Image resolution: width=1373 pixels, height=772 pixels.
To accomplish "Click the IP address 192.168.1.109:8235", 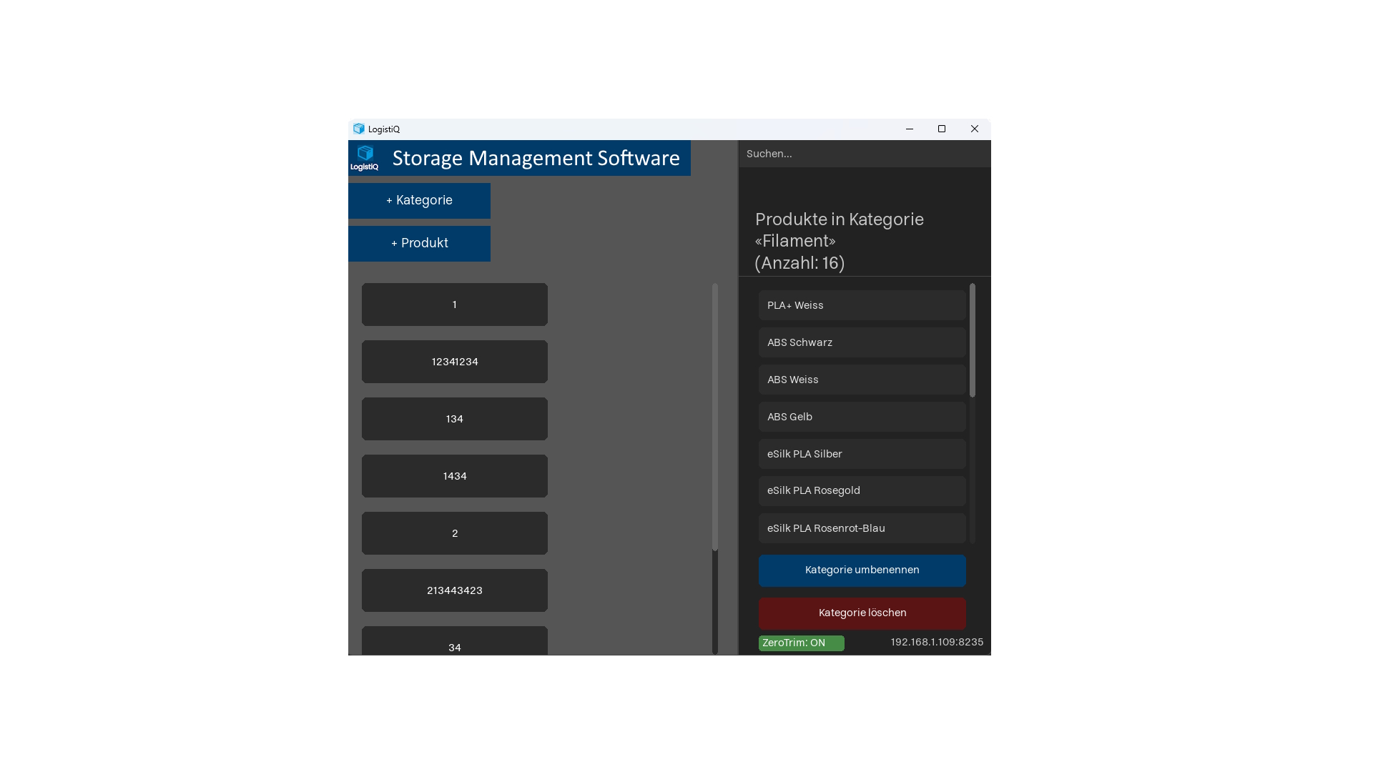I will tap(936, 642).
